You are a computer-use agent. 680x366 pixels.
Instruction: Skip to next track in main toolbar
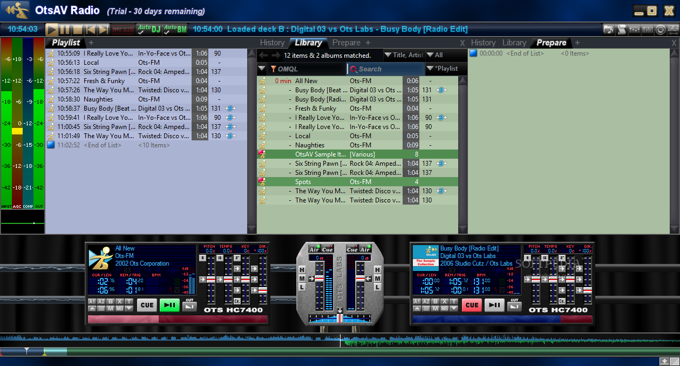click(103, 30)
